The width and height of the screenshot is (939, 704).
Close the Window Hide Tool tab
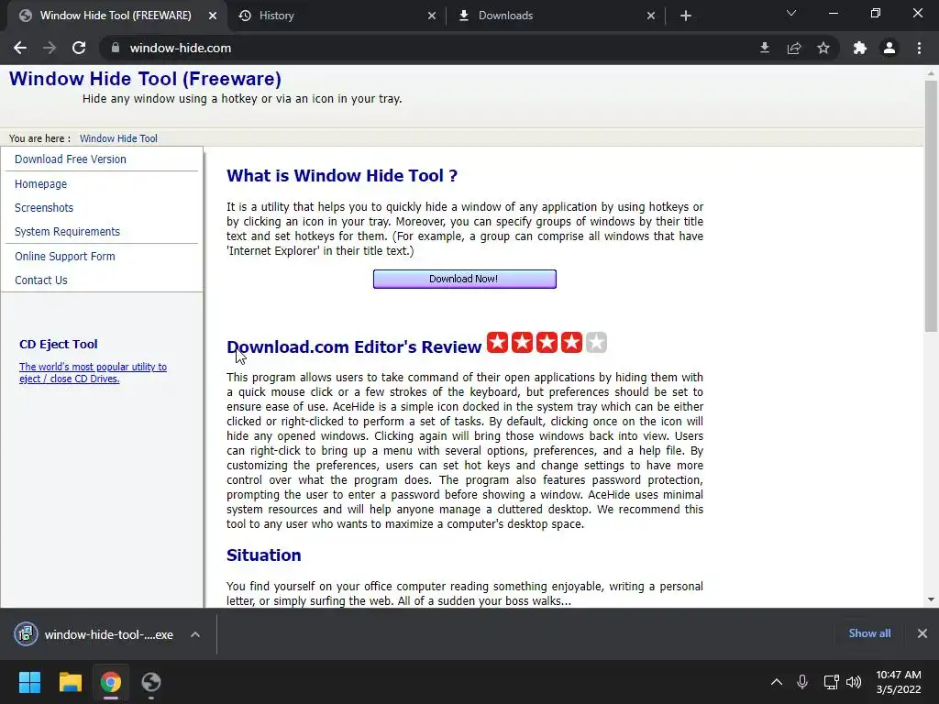pyautogui.click(x=213, y=16)
